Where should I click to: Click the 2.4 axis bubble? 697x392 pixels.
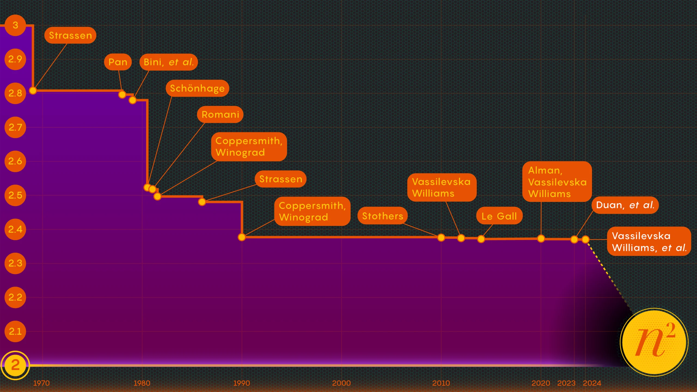pyautogui.click(x=15, y=229)
